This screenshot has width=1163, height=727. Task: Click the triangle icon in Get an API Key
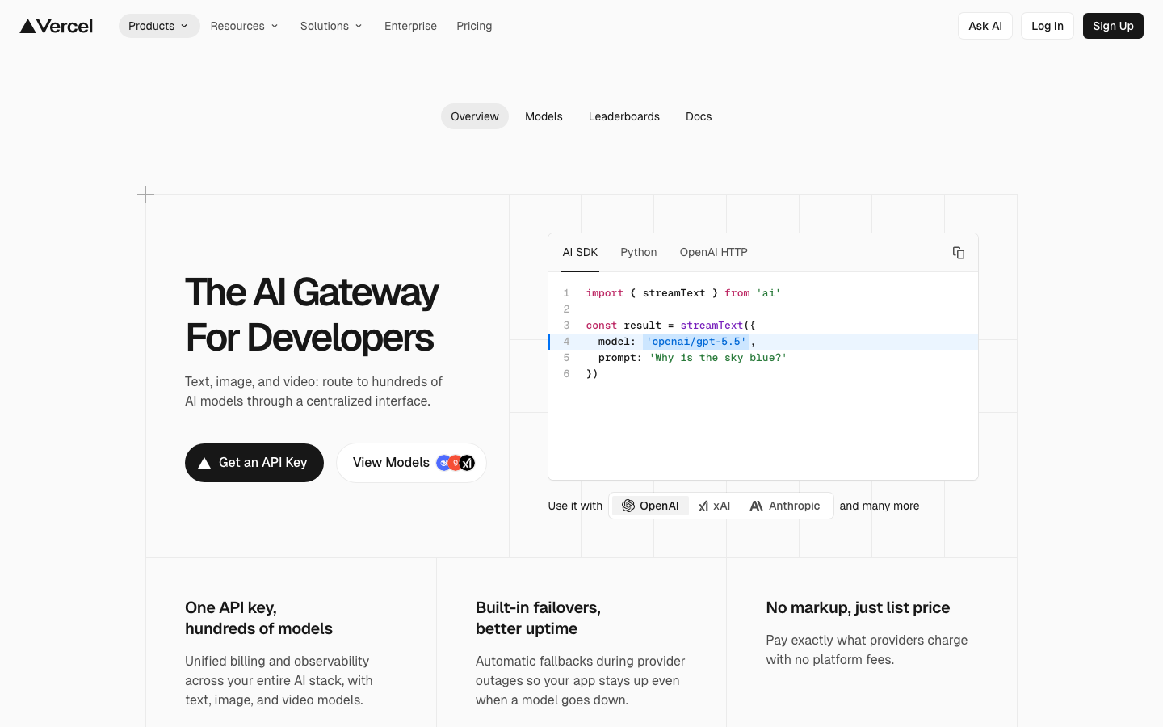point(204,463)
